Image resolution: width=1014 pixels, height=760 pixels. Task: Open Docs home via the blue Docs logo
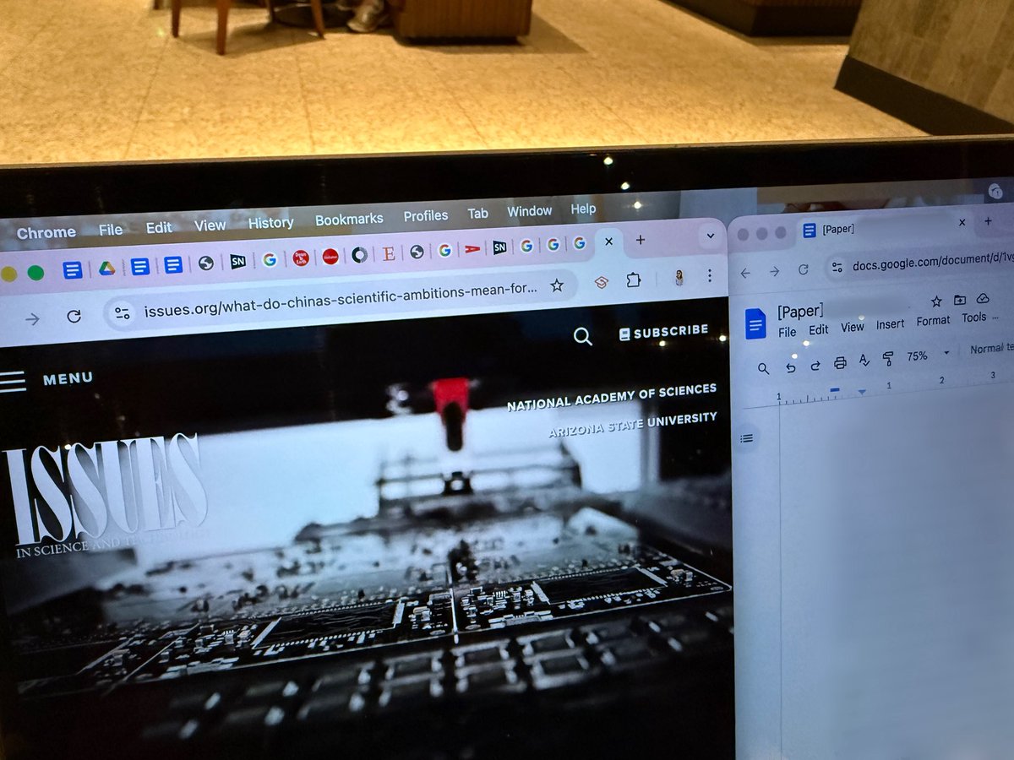[x=755, y=323]
